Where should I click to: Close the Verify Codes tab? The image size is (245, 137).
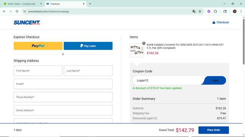tap(41, 4)
